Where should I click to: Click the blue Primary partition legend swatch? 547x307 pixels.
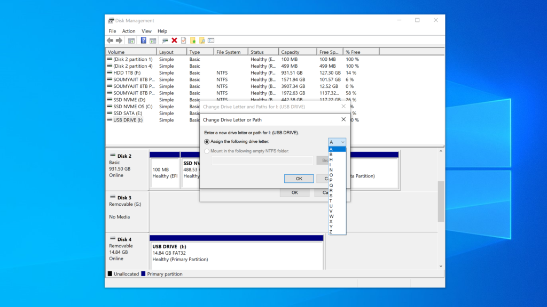(143, 274)
